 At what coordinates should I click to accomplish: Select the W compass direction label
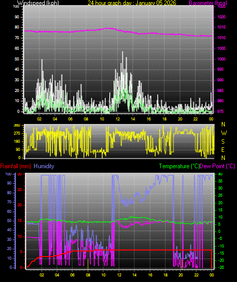click(x=224, y=133)
